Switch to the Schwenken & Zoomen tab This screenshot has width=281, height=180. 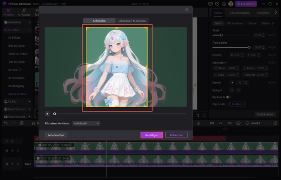point(132,20)
